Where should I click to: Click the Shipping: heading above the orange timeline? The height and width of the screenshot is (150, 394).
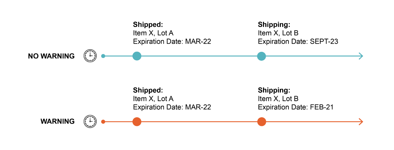pos(274,90)
